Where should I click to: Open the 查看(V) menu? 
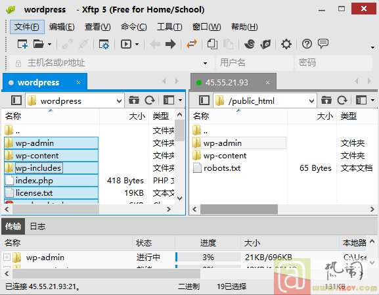click(x=97, y=27)
